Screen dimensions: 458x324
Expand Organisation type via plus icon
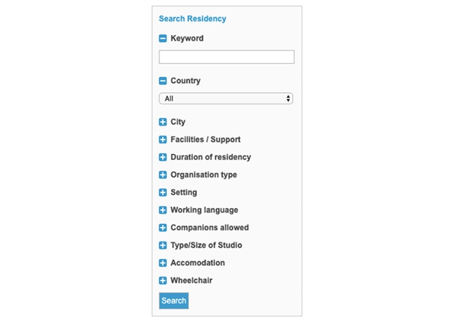[x=163, y=175]
